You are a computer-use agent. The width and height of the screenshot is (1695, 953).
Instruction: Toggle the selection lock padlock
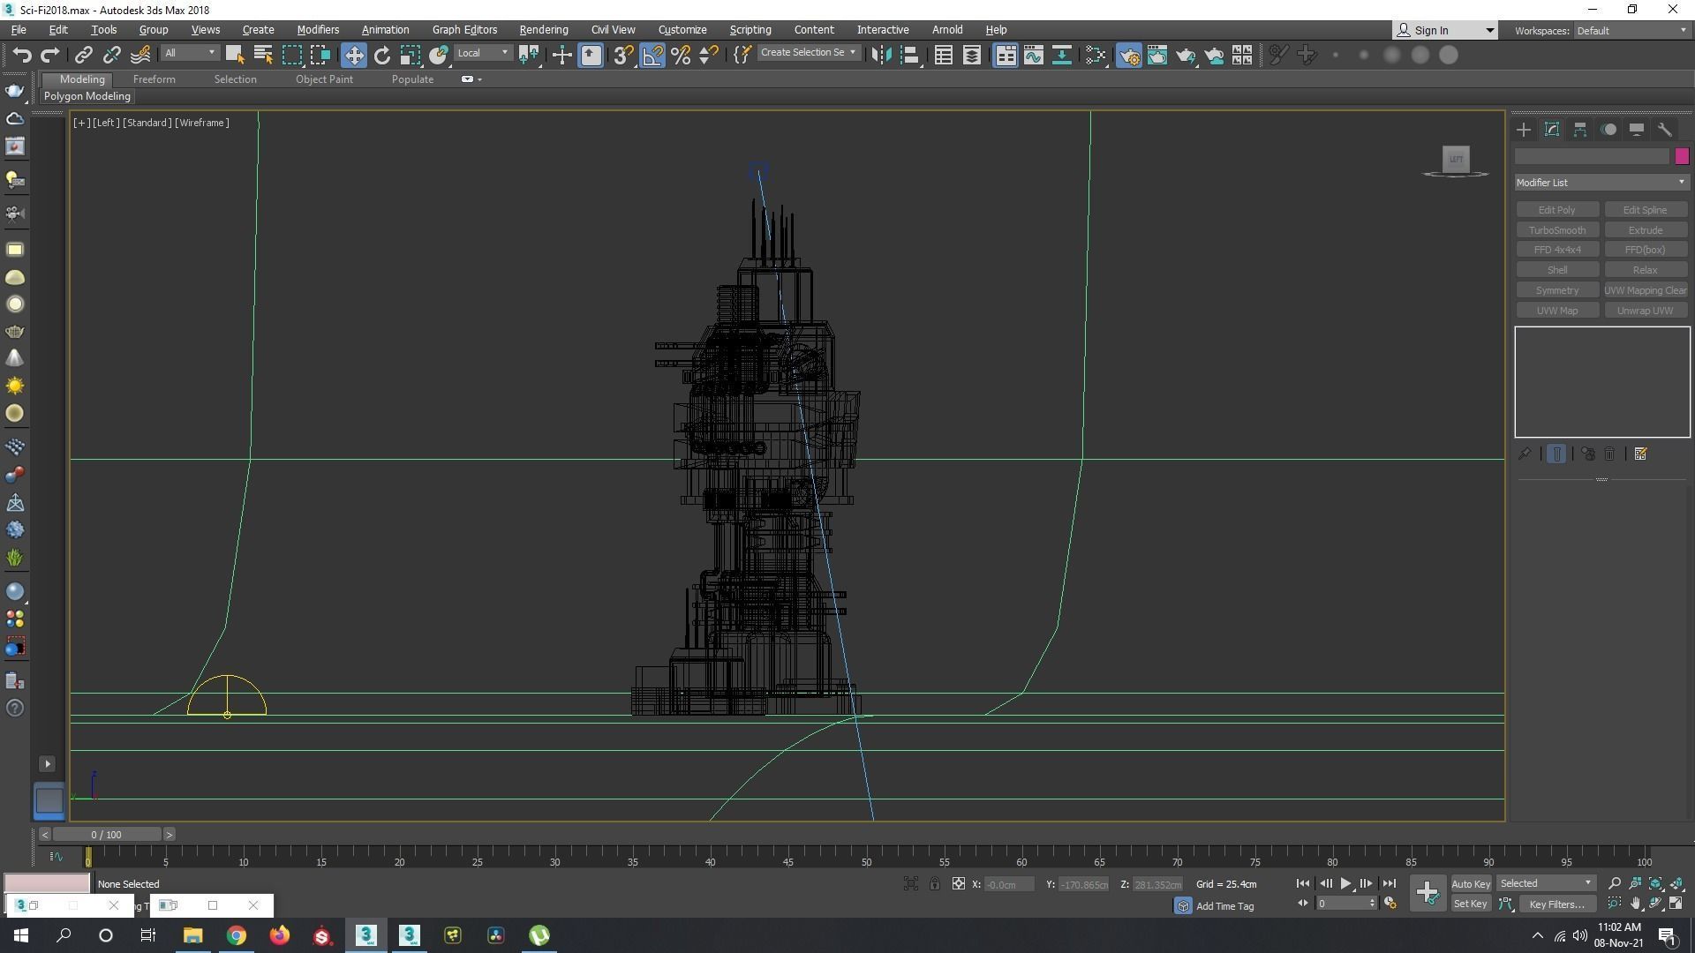pos(934,884)
